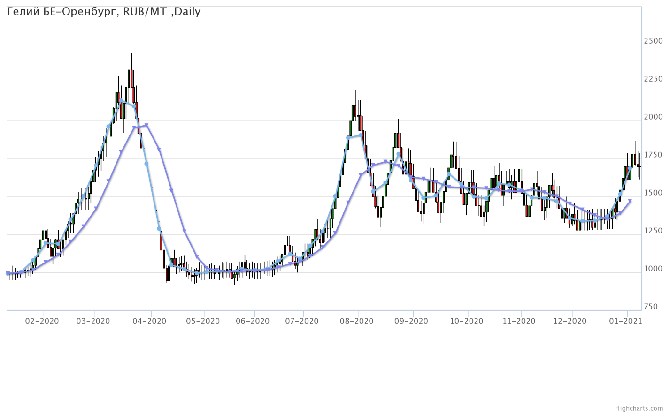Image resolution: width=670 pixels, height=414 pixels.
Task: Click the purple line's highest triangle marker
Action: point(146,125)
